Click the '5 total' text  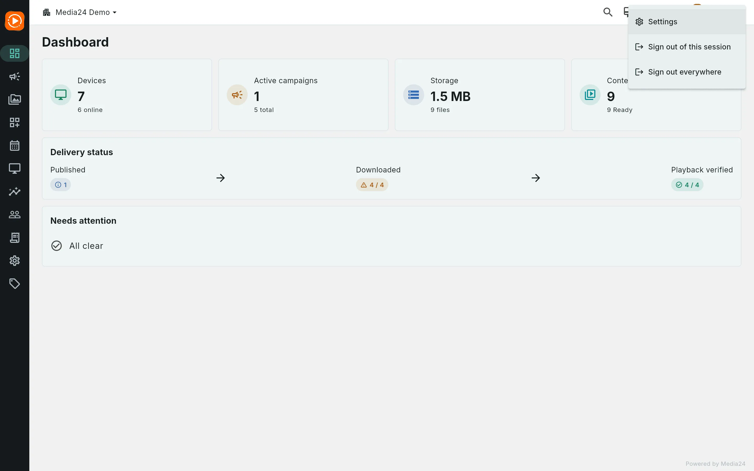[264, 110]
